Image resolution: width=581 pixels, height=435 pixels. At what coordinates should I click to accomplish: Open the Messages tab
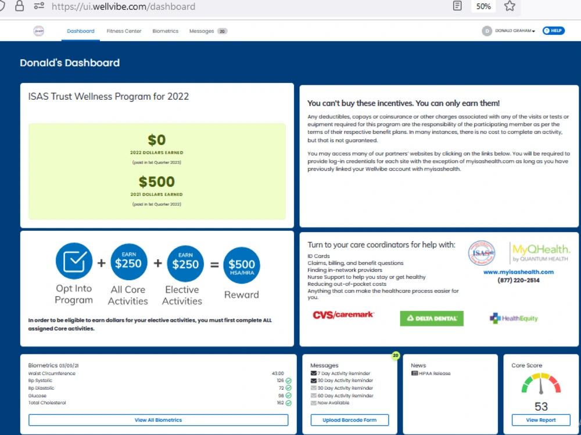pos(202,31)
